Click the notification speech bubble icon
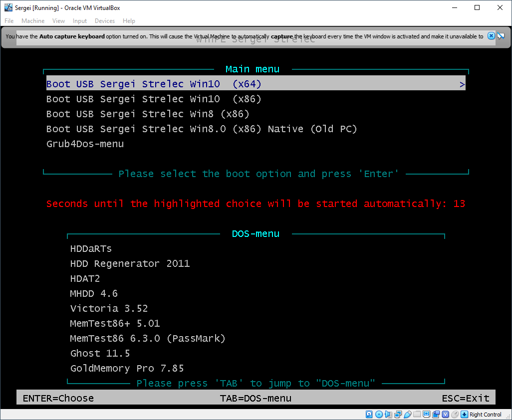The image size is (512, 420). [501, 36]
